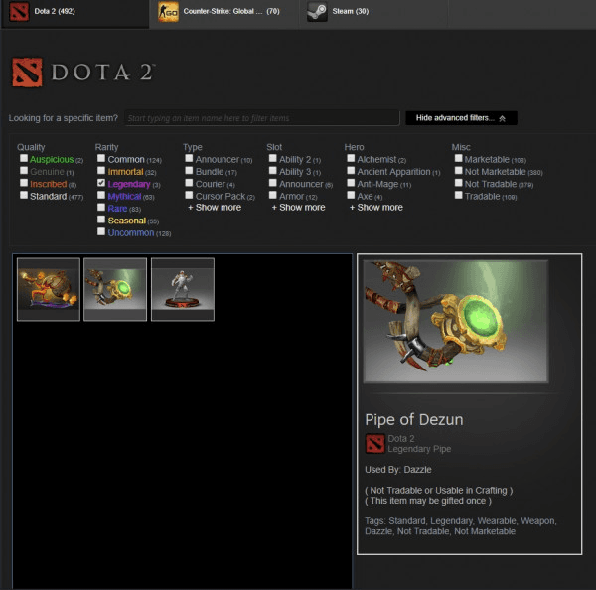Screen dimensions: 596x590
Task: Click the large Dota 2 logo icon
Action: coord(27,73)
